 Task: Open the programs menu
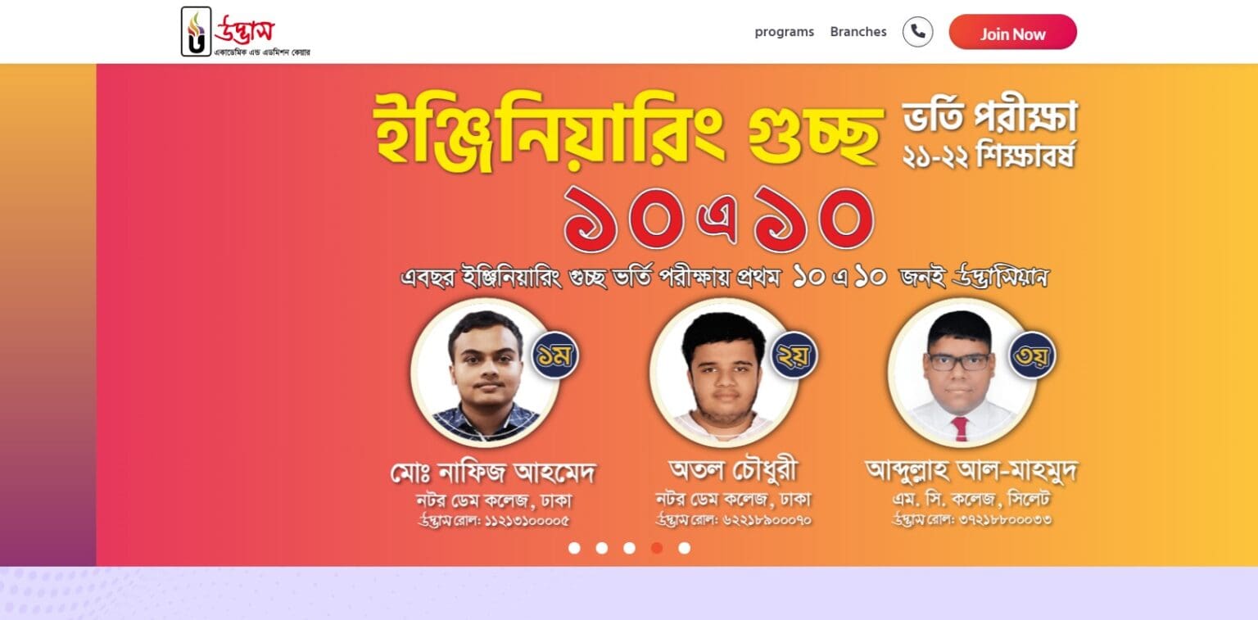[784, 32]
